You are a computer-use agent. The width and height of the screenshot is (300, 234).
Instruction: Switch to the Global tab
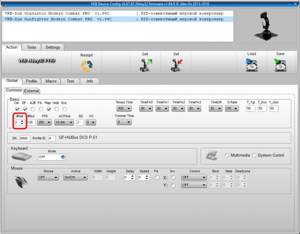click(x=12, y=80)
